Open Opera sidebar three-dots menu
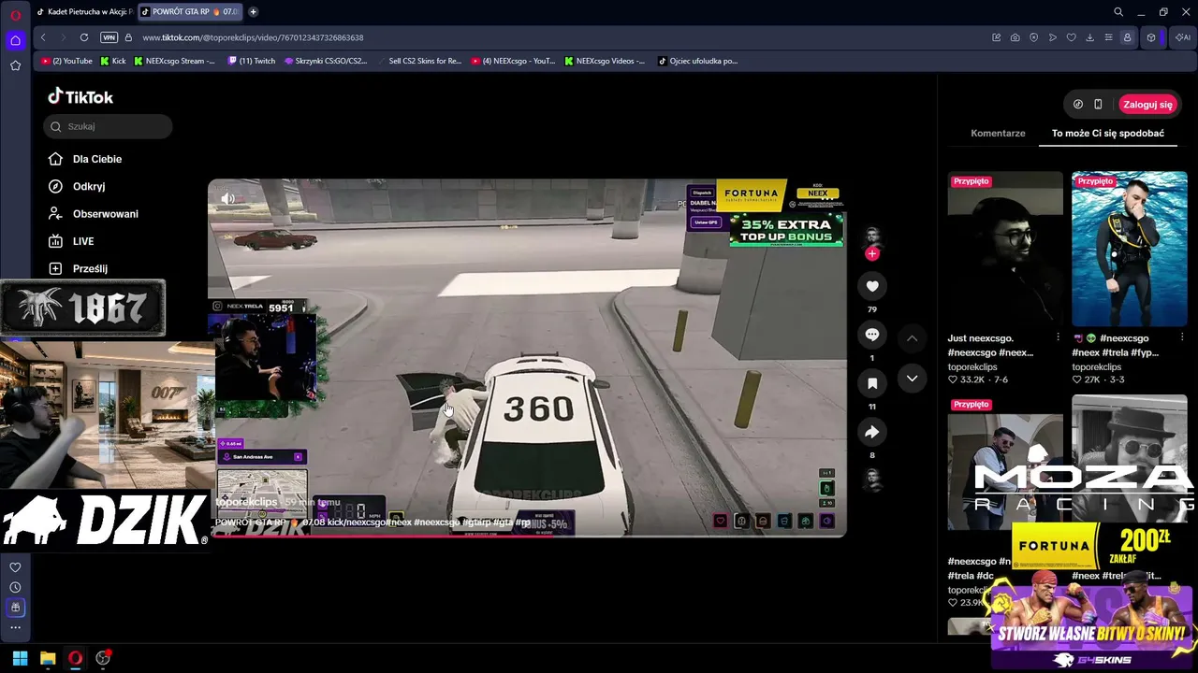The width and height of the screenshot is (1198, 673). tap(15, 627)
